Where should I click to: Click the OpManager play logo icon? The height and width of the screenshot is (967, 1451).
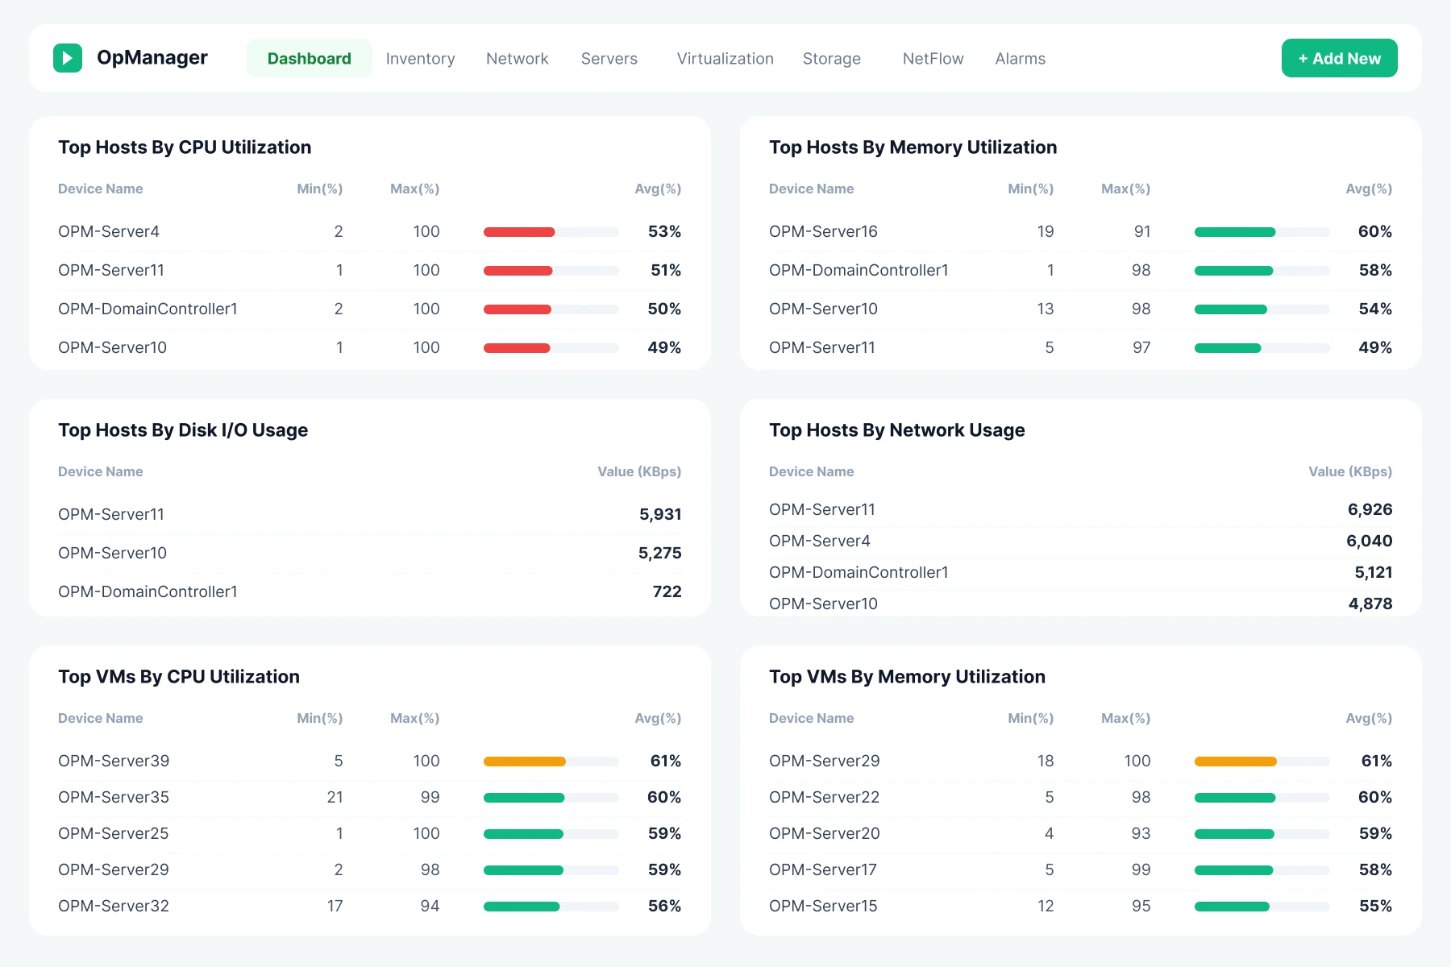point(68,58)
